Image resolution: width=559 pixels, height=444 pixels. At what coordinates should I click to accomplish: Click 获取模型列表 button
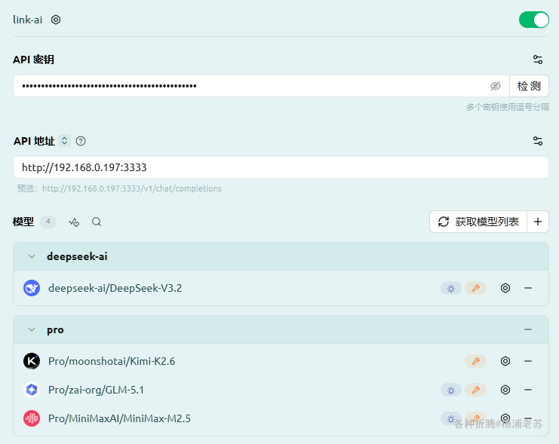point(478,222)
